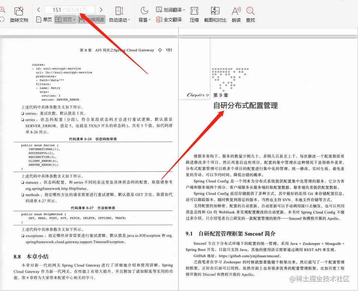Click the text '第 9 章' label

[x=221, y=95]
